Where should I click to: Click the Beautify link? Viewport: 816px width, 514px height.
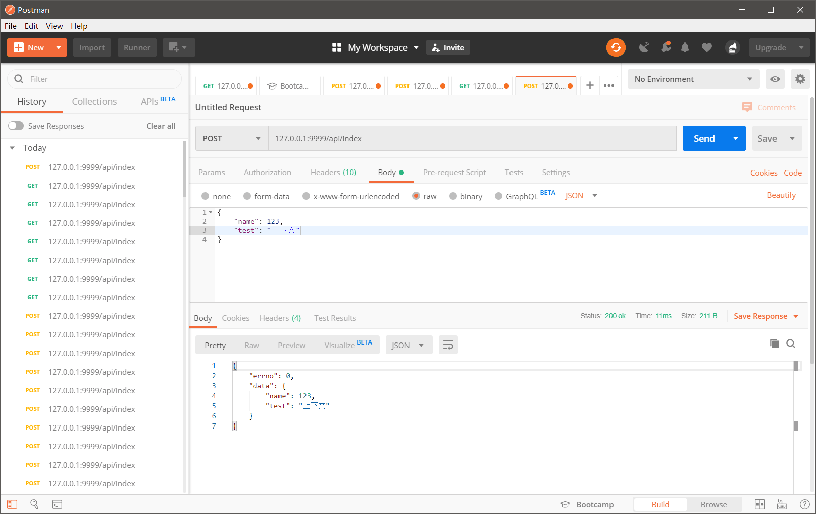[x=781, y=195]
